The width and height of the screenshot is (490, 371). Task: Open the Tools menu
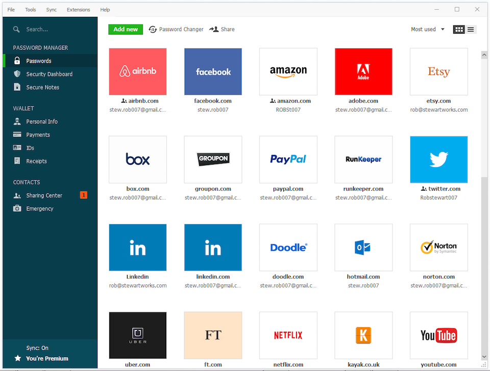30,9
